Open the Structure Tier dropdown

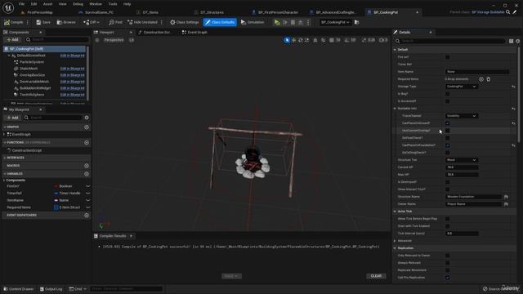click(x=462, y=160)
